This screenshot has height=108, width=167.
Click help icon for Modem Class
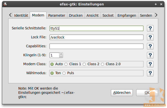point(150,64)
